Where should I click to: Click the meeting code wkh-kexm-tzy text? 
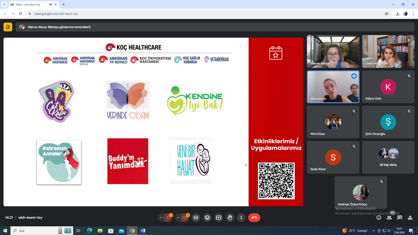tap(30, 218)
